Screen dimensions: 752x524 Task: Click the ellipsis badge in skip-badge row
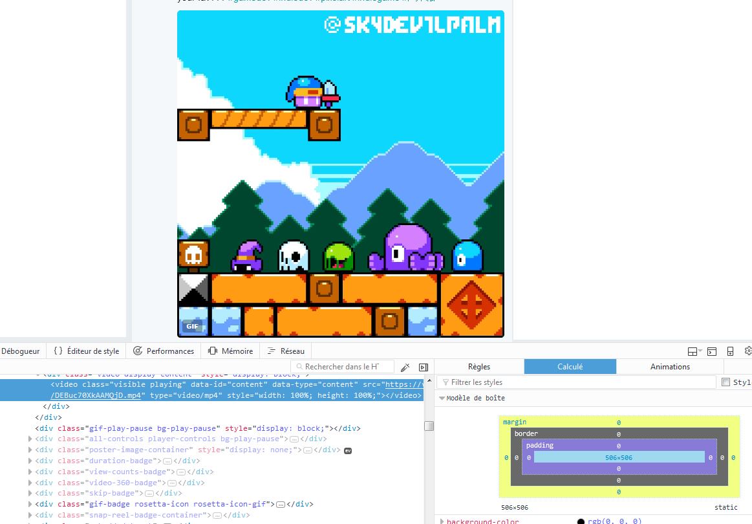149,494
